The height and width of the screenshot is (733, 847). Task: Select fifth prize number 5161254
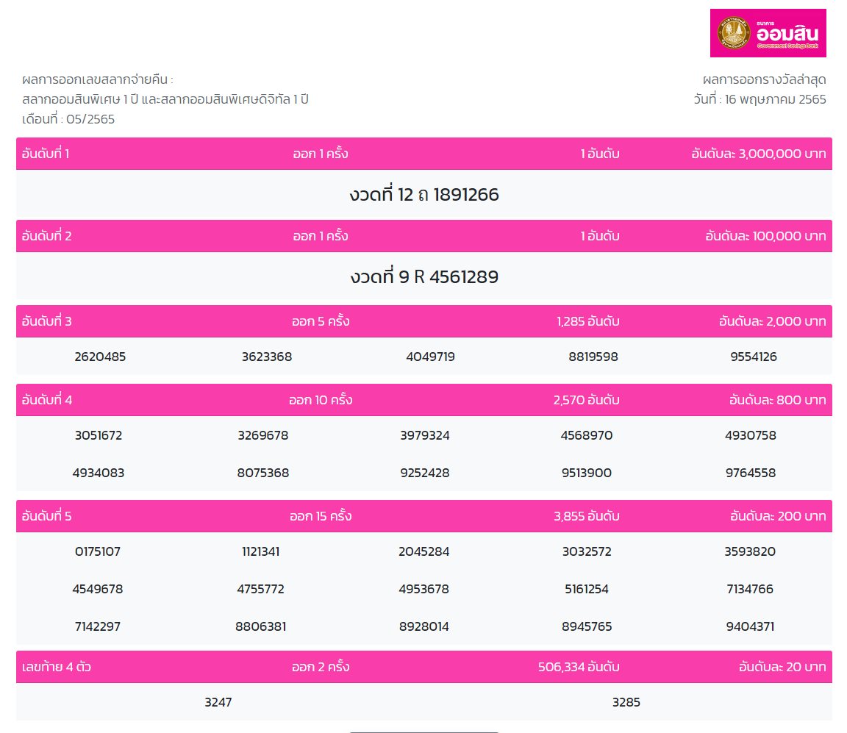(x=587, y=590)
